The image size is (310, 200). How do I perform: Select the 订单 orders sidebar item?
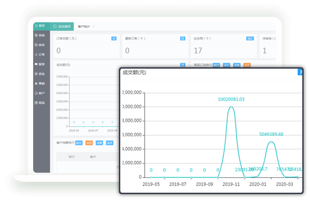(x=40, y=55)
